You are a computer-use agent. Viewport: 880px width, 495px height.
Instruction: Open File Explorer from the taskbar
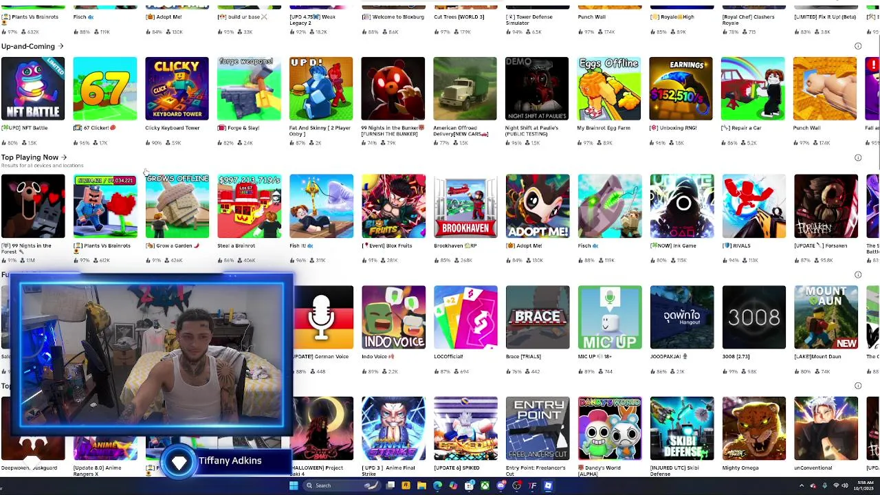click(421, 485)
